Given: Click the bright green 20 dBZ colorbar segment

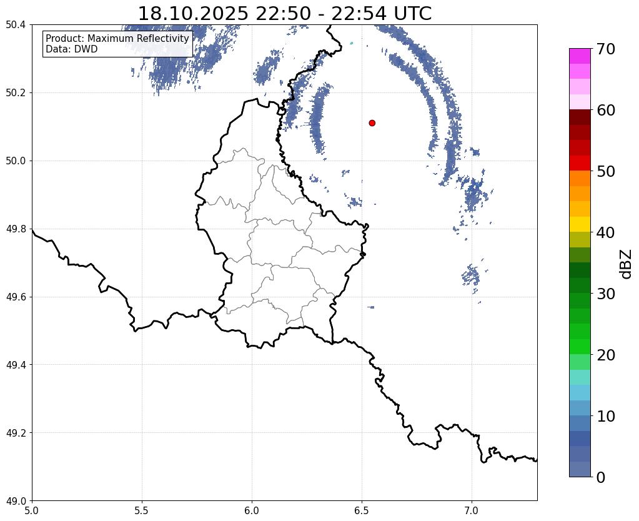Looking at the screenshot, I should 580,347.
